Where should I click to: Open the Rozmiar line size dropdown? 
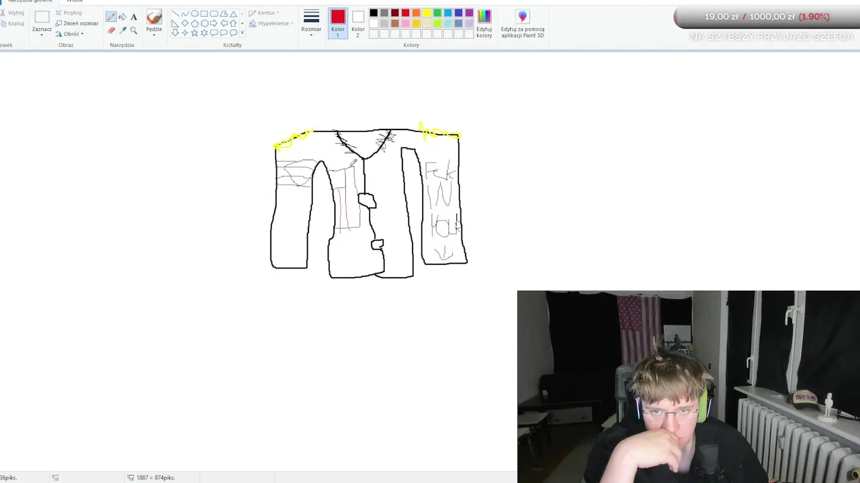(311, 23)
